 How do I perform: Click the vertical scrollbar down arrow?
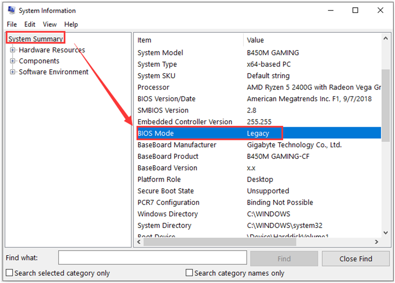385,233
